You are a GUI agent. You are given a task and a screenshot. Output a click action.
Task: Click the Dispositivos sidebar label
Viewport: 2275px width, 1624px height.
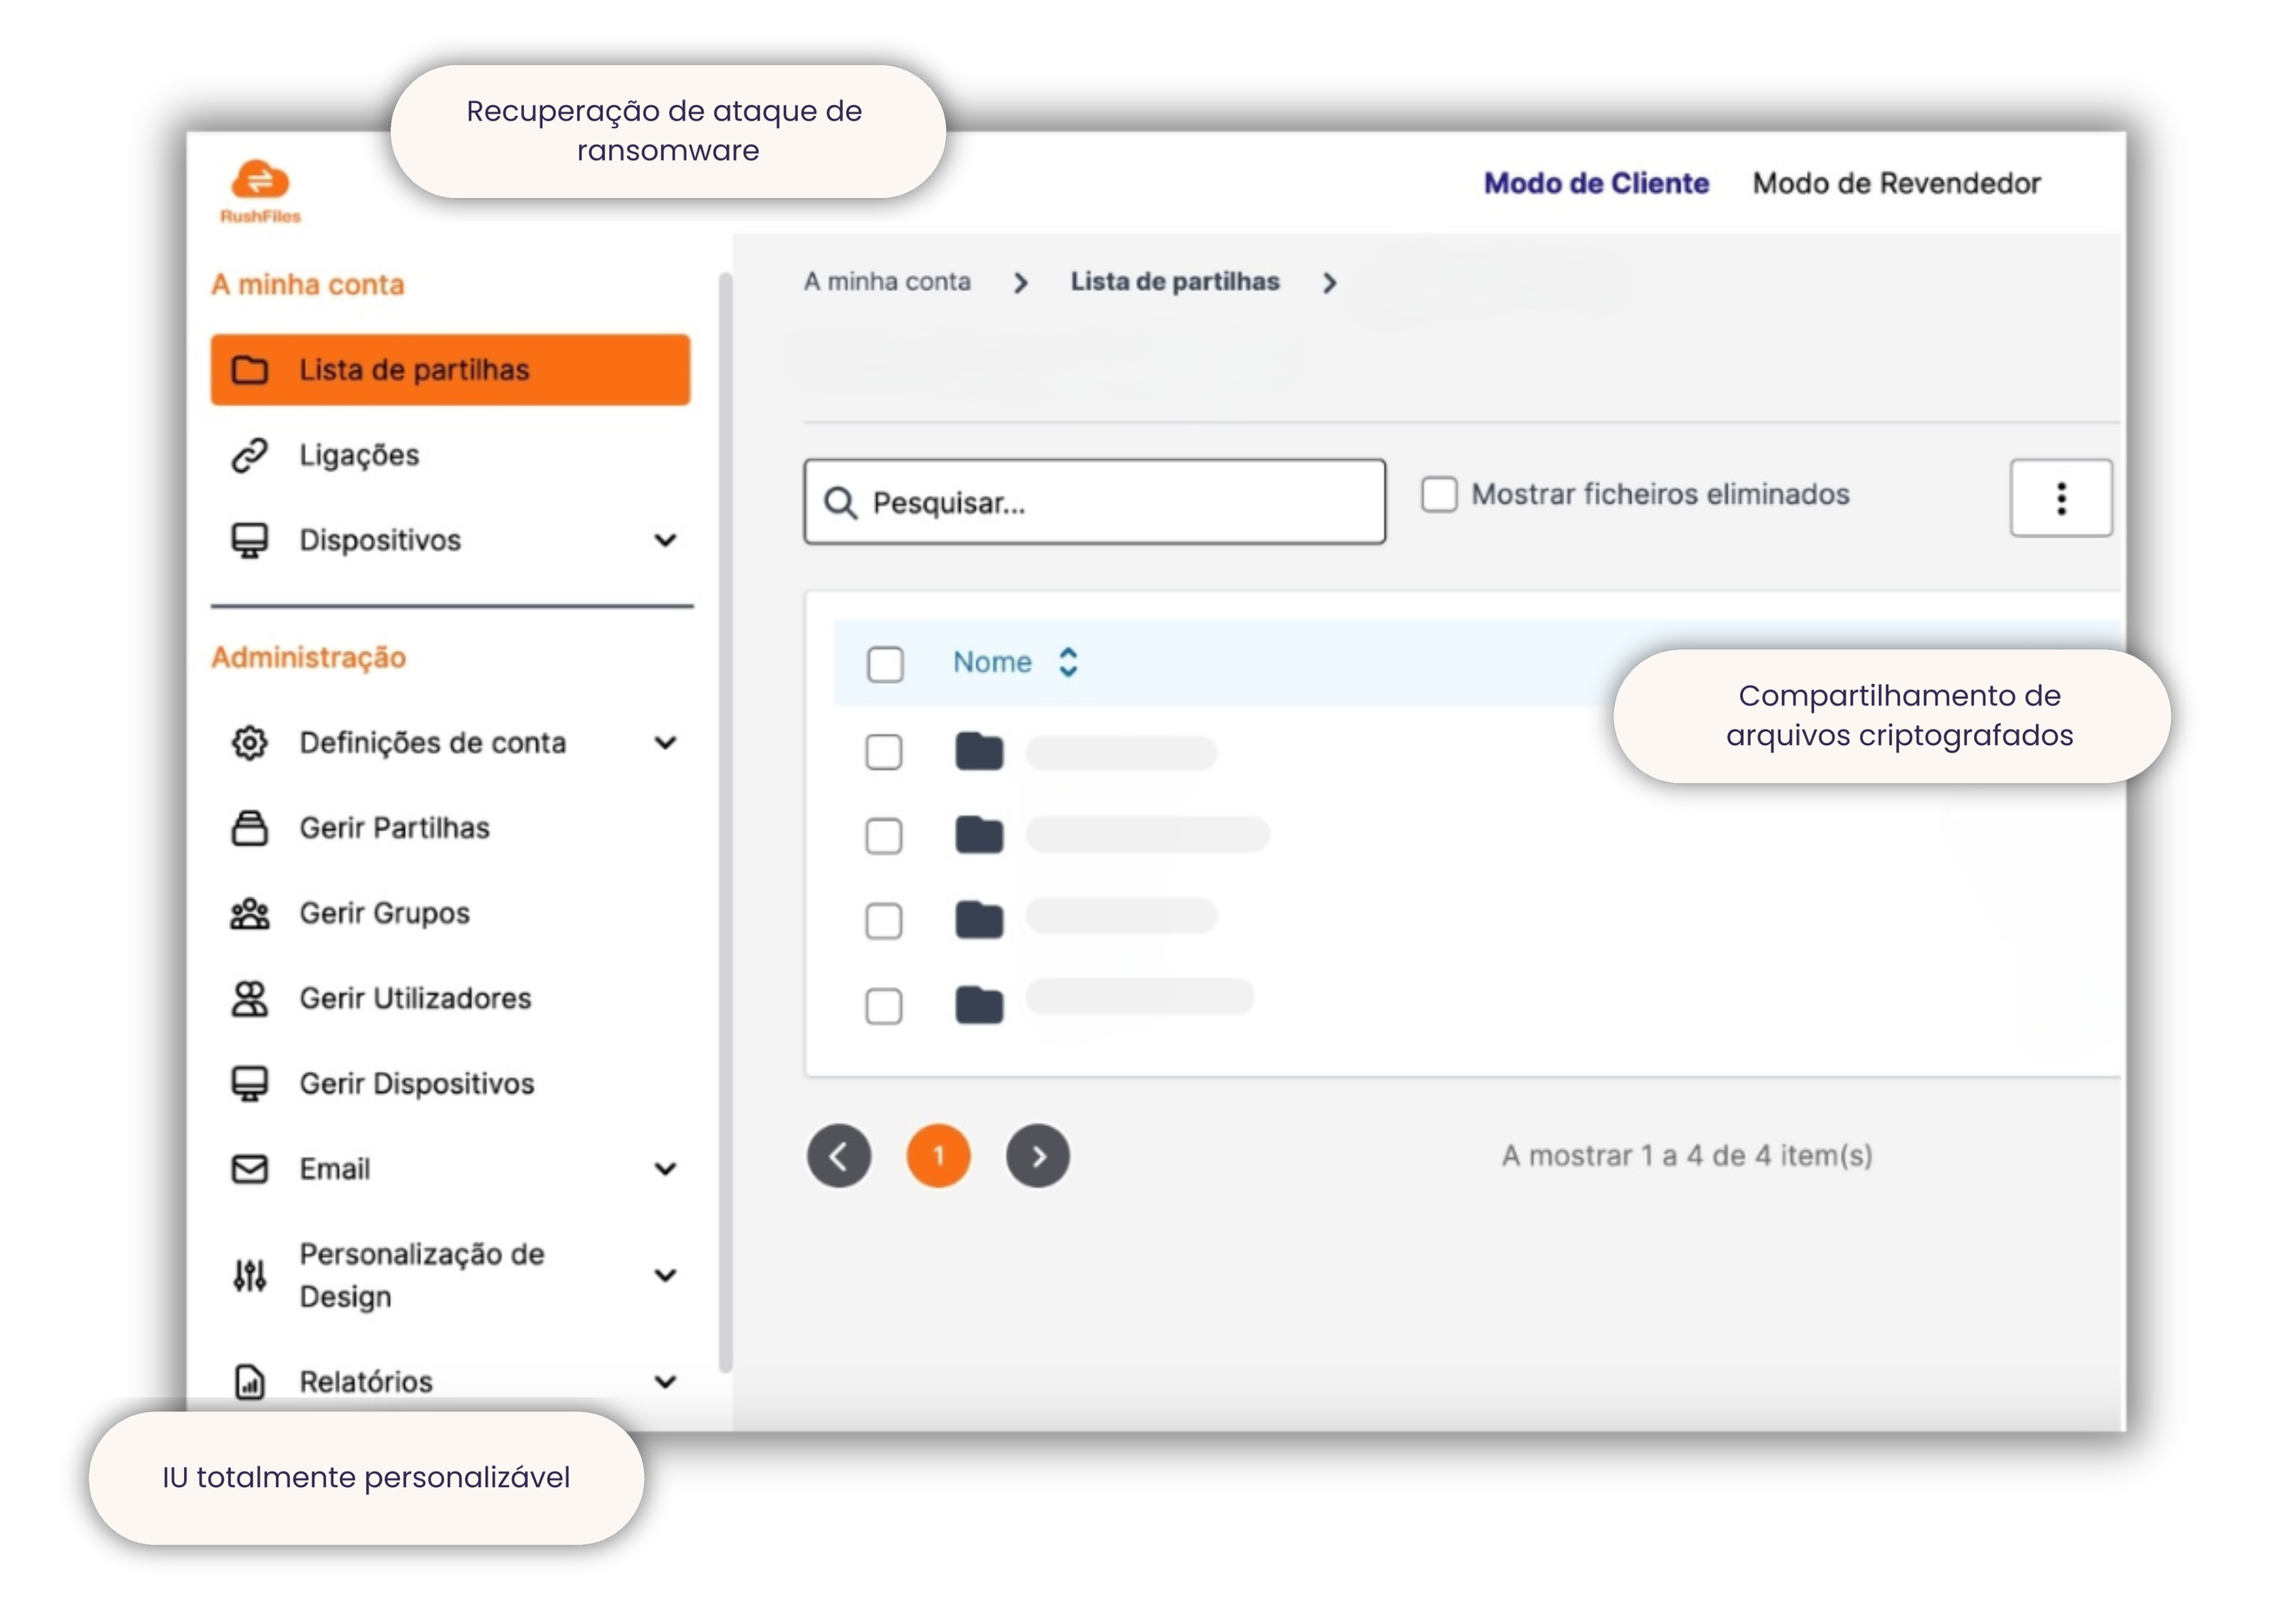[x=380, y=540]
